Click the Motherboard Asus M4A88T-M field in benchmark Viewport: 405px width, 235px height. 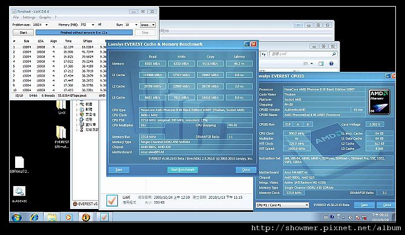click(196, 152)
